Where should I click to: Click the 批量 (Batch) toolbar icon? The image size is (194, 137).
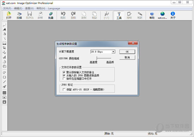click(x=51, y=15)
